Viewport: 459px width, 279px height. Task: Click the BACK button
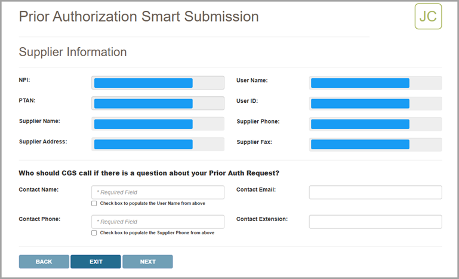[44, 262]
